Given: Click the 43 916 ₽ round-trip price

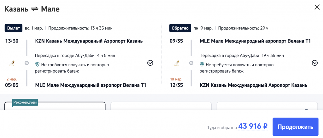Looking at the screenshot, I should pos(253,126).
